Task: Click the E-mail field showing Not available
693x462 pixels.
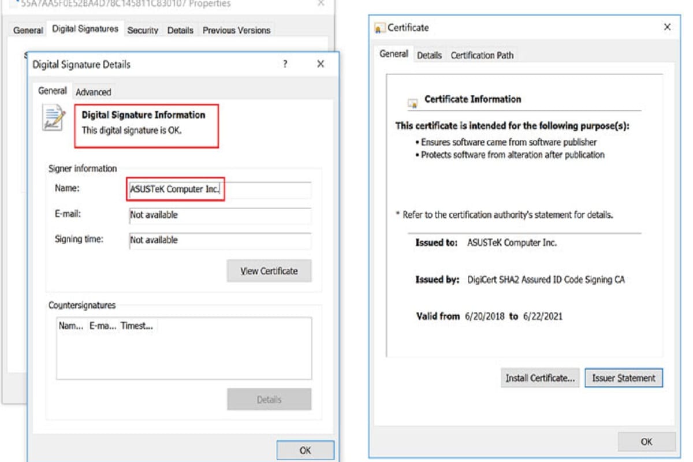Action: click(220, 215)
